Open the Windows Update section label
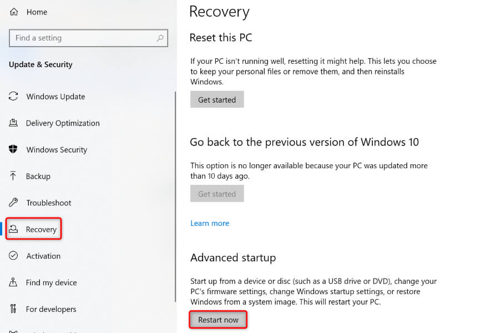 (x=55, y=97)
